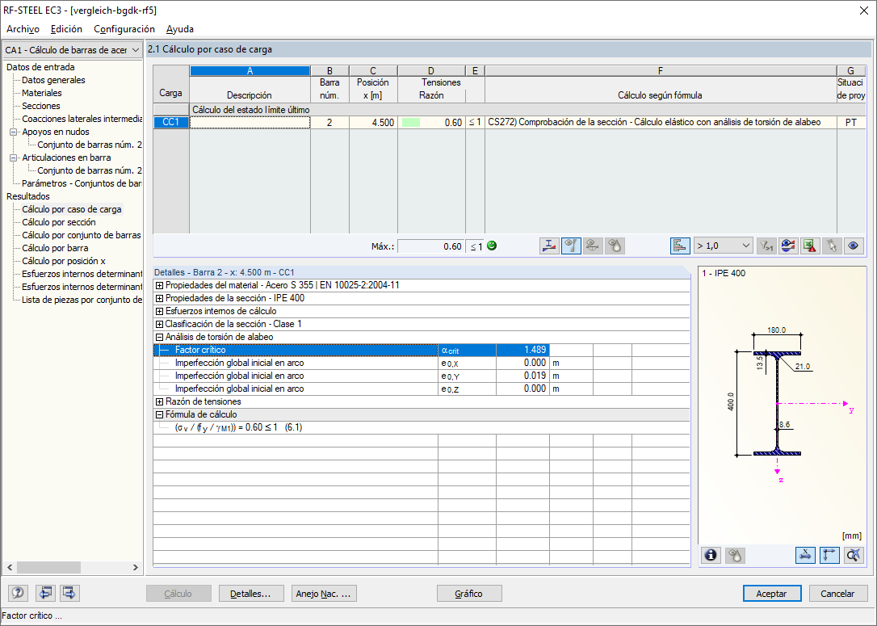Click the green stress ratio color bar
The width and height of the screenshot is (877, 626).
pyautogui.click(x=411, y=123)
